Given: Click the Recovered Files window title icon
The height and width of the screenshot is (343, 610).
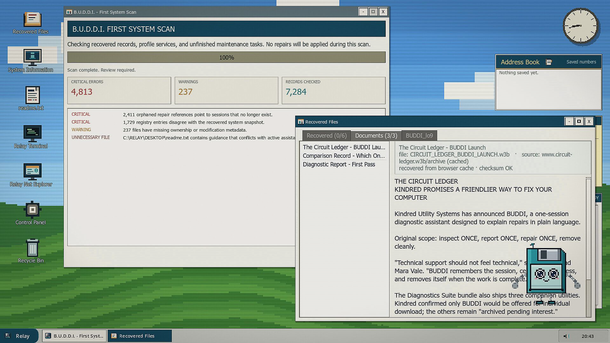Looking at the screenshot, I should coord(301,122).
